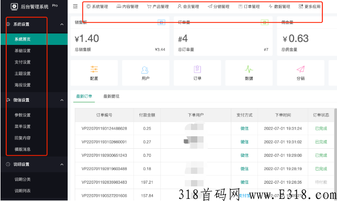The image size is (337, 201).
Task: Click the 微信设置 WeChat icon in sidebar
Action: (8, 100)
